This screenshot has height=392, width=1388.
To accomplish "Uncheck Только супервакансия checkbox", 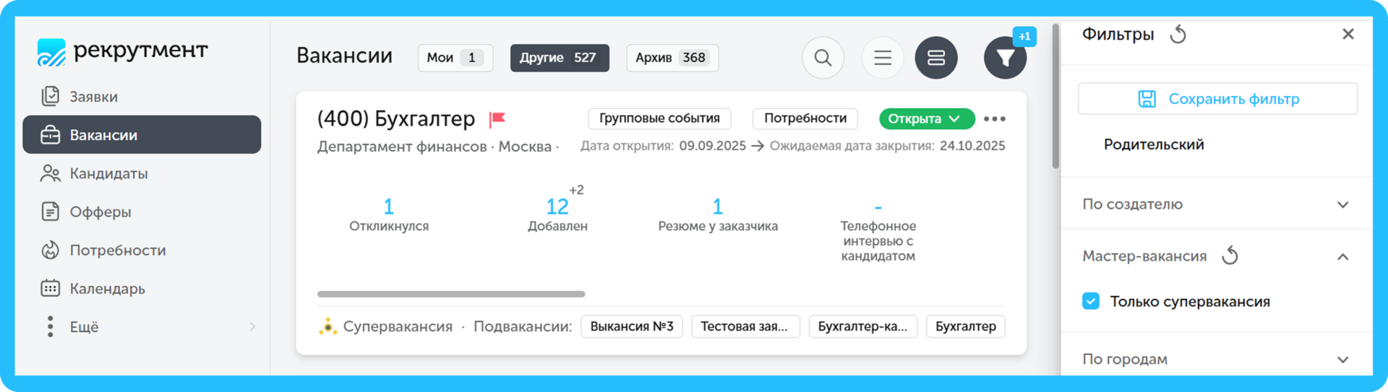I will [x=1091, y=301].
